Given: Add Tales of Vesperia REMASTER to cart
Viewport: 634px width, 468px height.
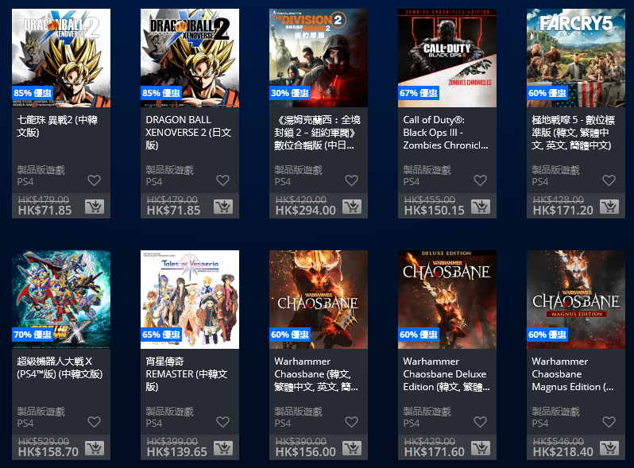Looking at the screenshot, I should point(222,448).
